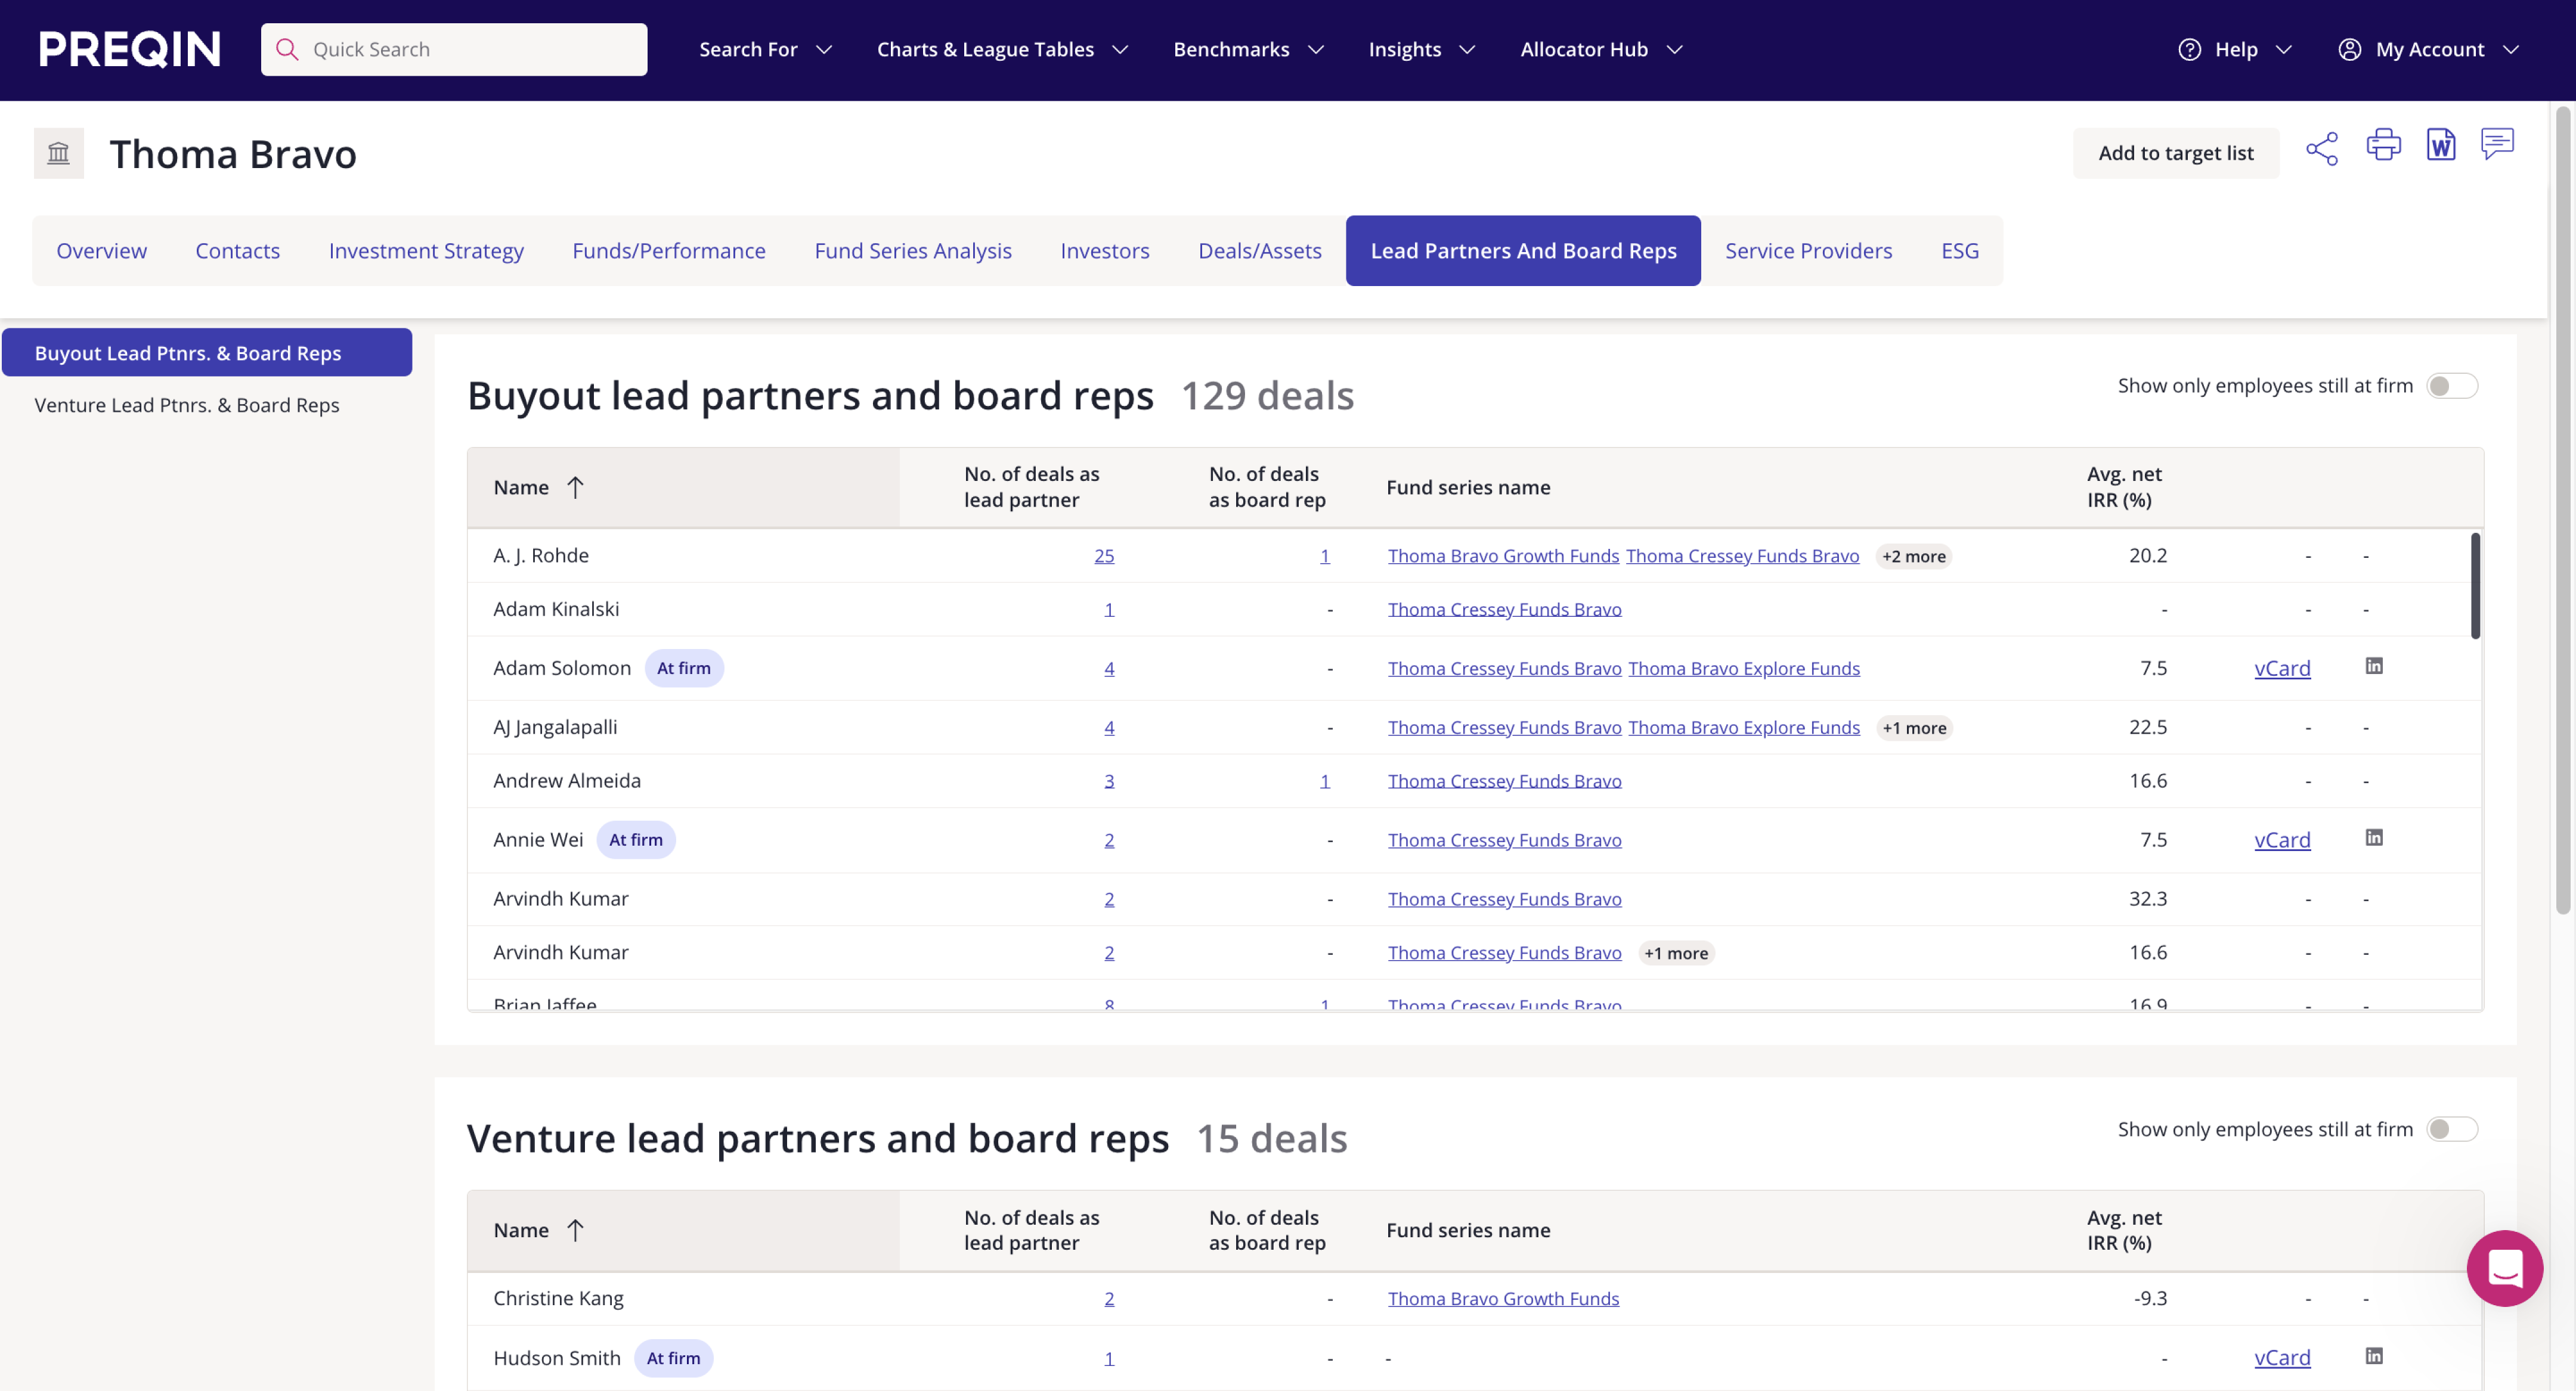Screen dimensions: 2576x1391
Task: Select Lead Partners And Board Reps tab
Action: 1522,251
